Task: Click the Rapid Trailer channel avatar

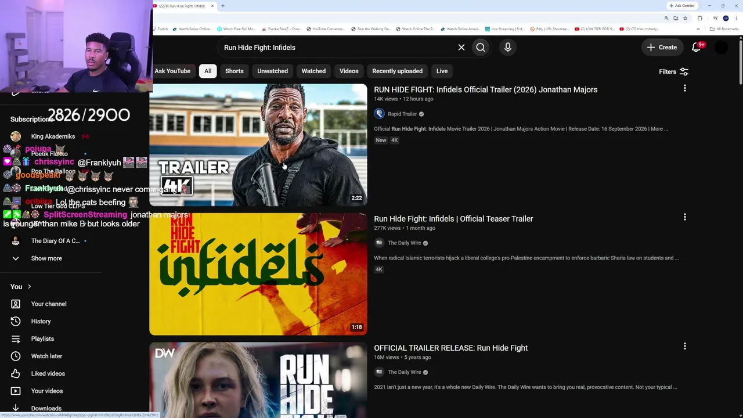Action: (380, 114)
